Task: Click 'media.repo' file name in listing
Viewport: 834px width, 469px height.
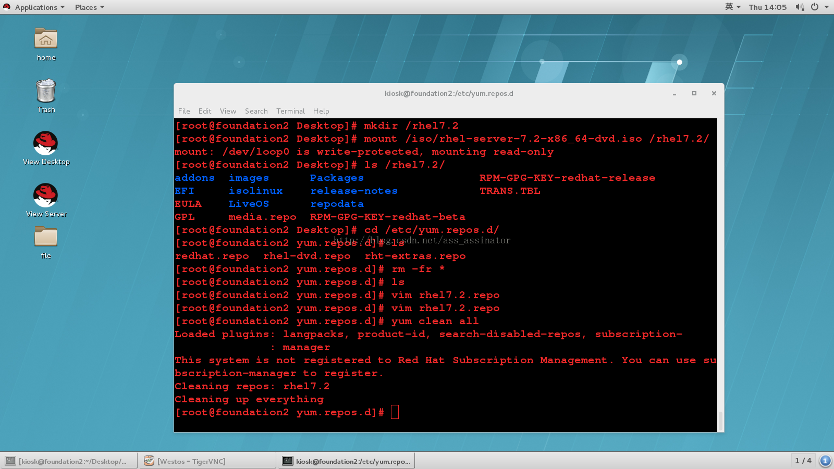Action: (x=262, y=217)
